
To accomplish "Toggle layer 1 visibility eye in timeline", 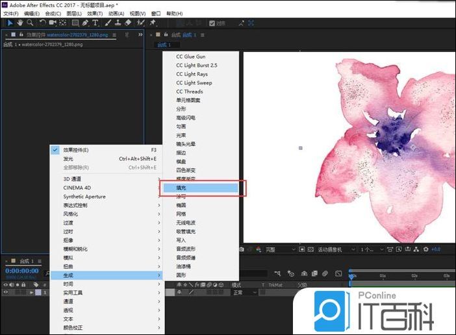I will tap(6, 293).
